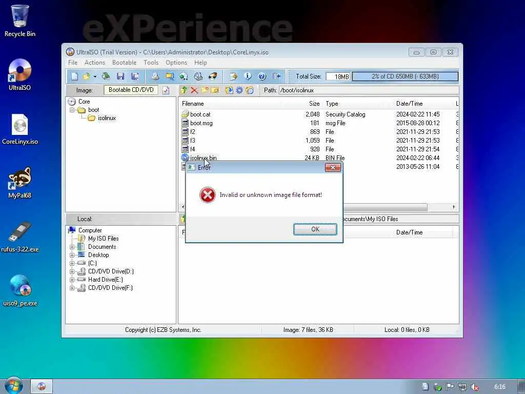This screenshot has height=394, width=525.
Task: Click the New Folder icon in image toolbar
Action: tap(205, 90)
